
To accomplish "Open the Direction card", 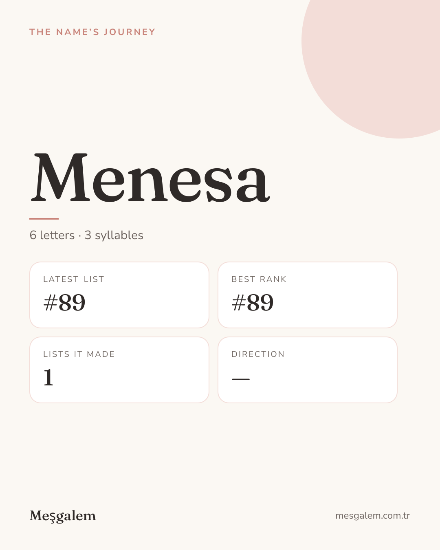I will click(x=308, y=370).
